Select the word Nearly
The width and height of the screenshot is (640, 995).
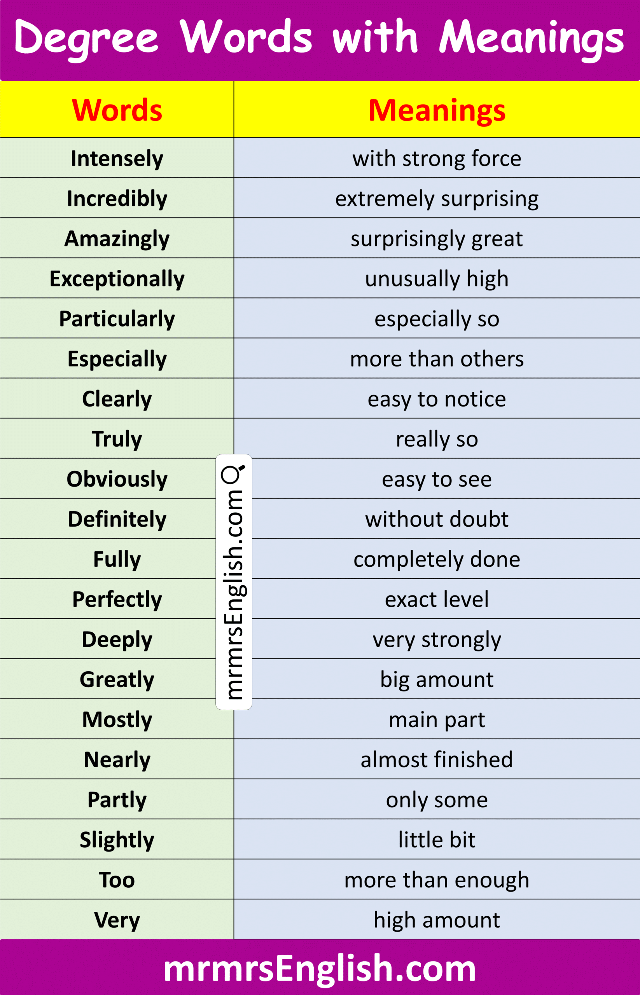click(x=117, y=759)
